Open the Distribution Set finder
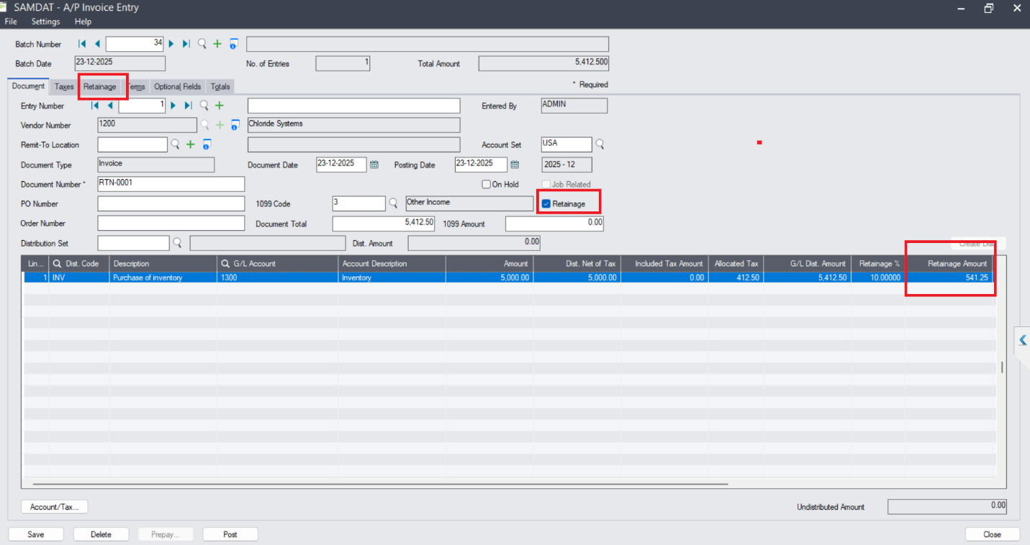This screenshot has height=545, width=1030. pyautogui.click(x=177, y=243)
